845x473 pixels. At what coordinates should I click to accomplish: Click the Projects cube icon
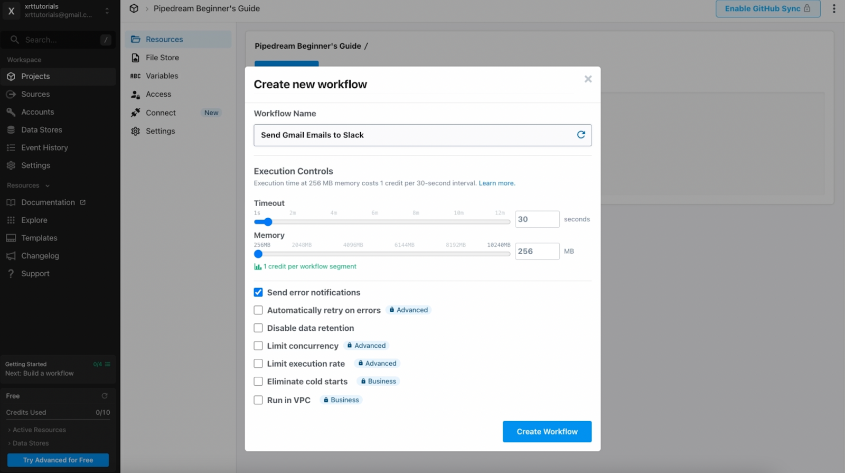11,77
